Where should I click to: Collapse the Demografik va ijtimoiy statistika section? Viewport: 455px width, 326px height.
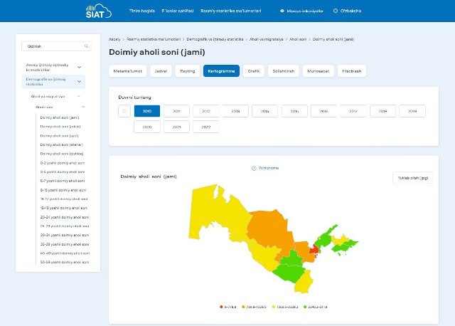[x=79, y=82]
